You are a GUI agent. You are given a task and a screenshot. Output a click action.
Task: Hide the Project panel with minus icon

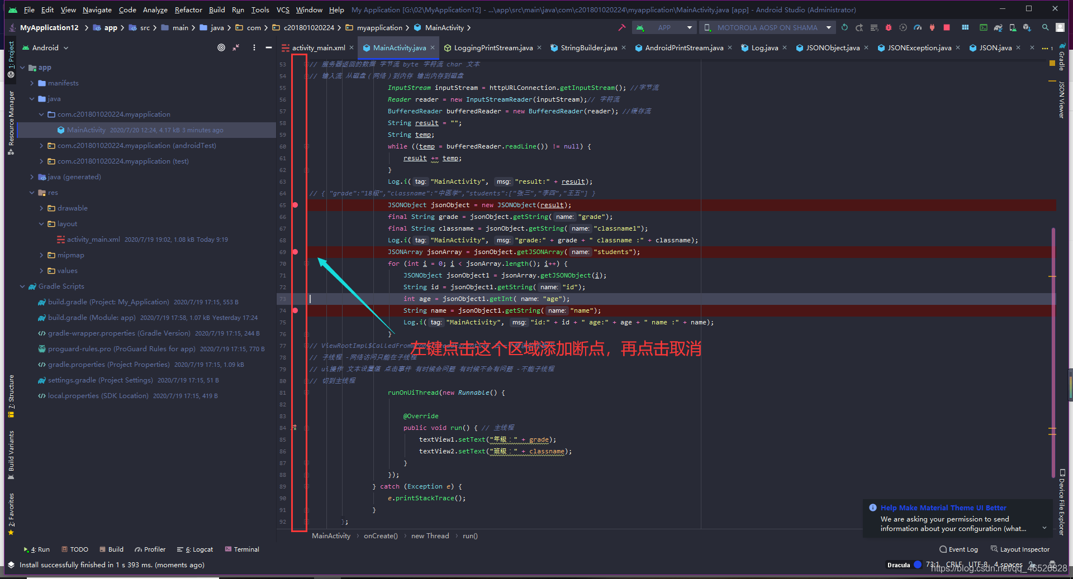(x=269, y=47)
